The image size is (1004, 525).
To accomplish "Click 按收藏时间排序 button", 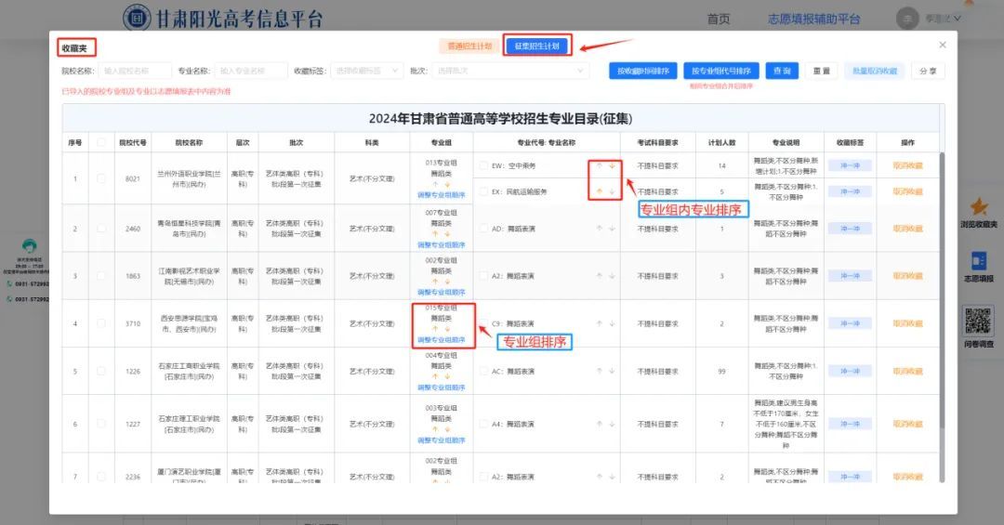I will tap(643, 71).
